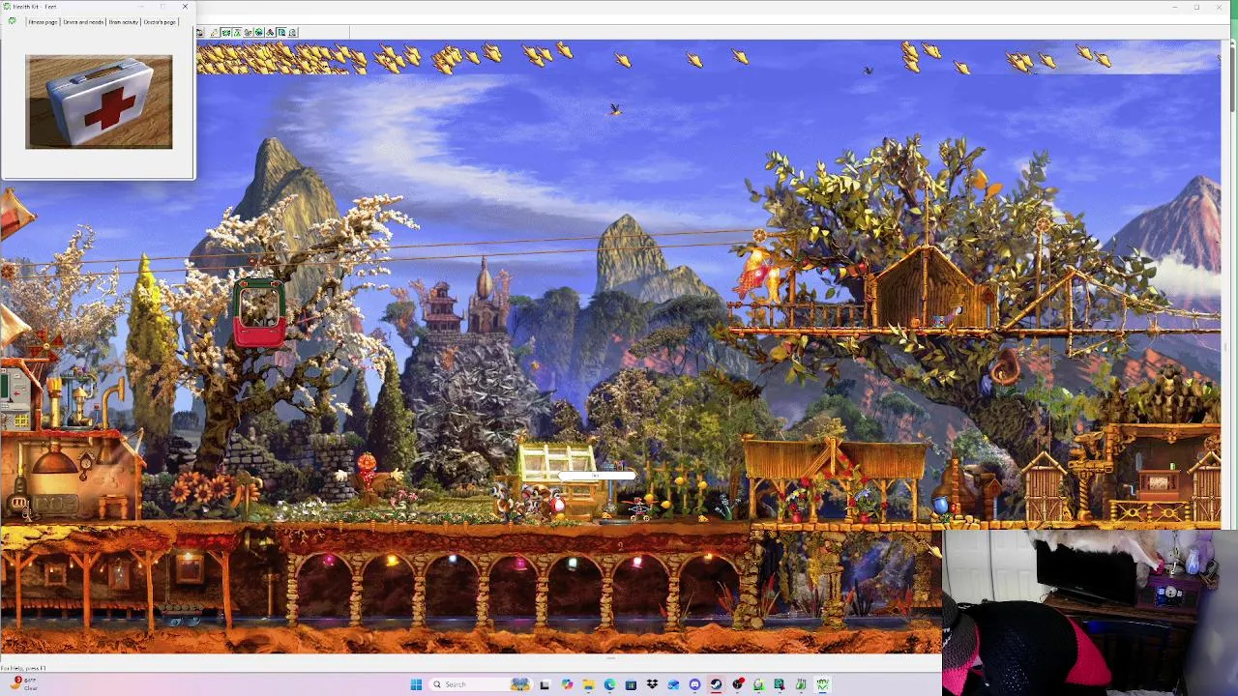The image size is (1238, 696).
Task: Click the pencil icon in the game toolbar
Action: (214, 33)
